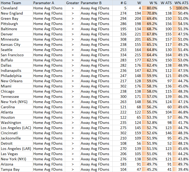Select Houston's 53.3% win percentage cell
This screenshot has width=189, height=172.
pos(150,117)
